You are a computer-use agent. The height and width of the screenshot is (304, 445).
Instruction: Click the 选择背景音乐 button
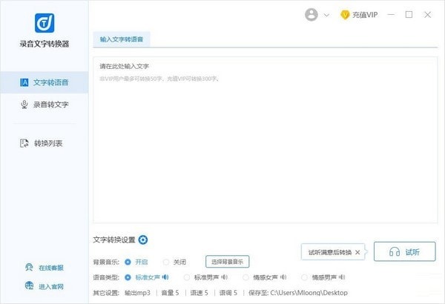tap(228, 262)
